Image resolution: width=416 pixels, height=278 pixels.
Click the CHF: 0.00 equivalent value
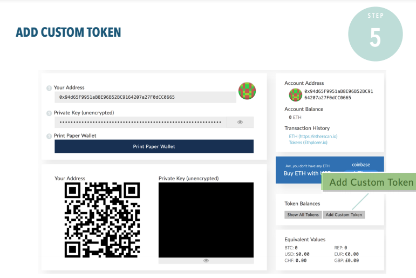(x=296, y=261)
